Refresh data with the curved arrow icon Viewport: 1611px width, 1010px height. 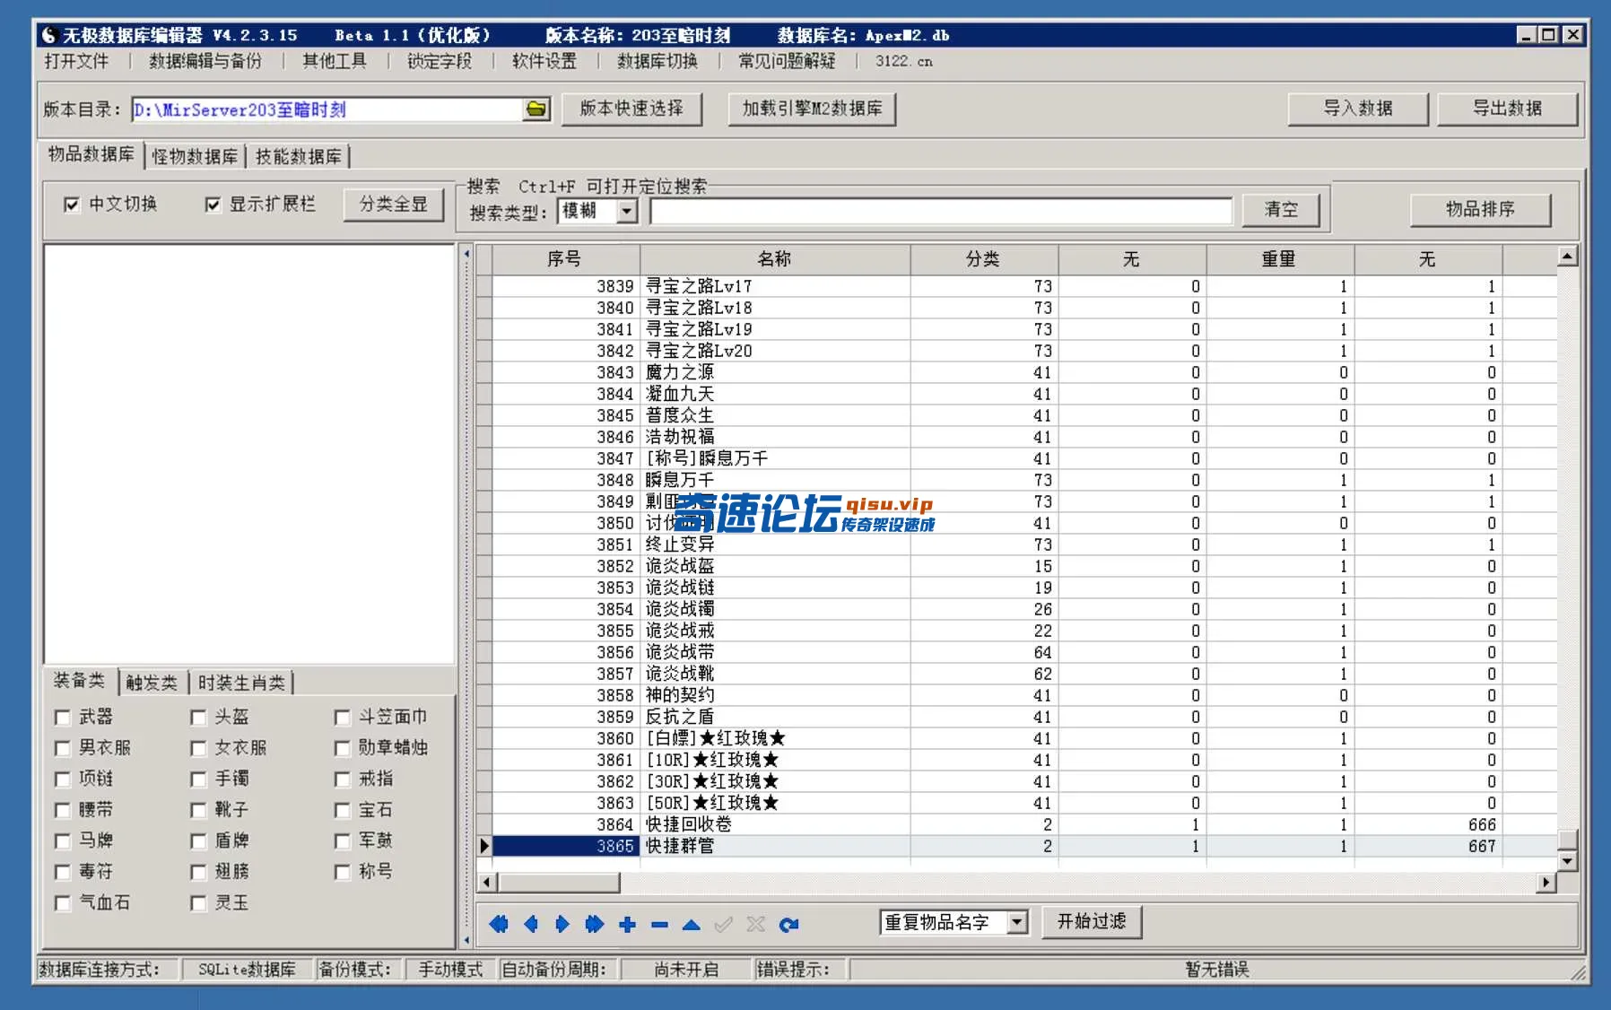coord(788,924)
